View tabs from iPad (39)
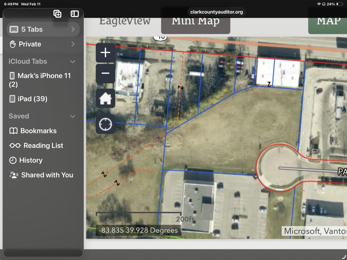 tap(32, 99)
